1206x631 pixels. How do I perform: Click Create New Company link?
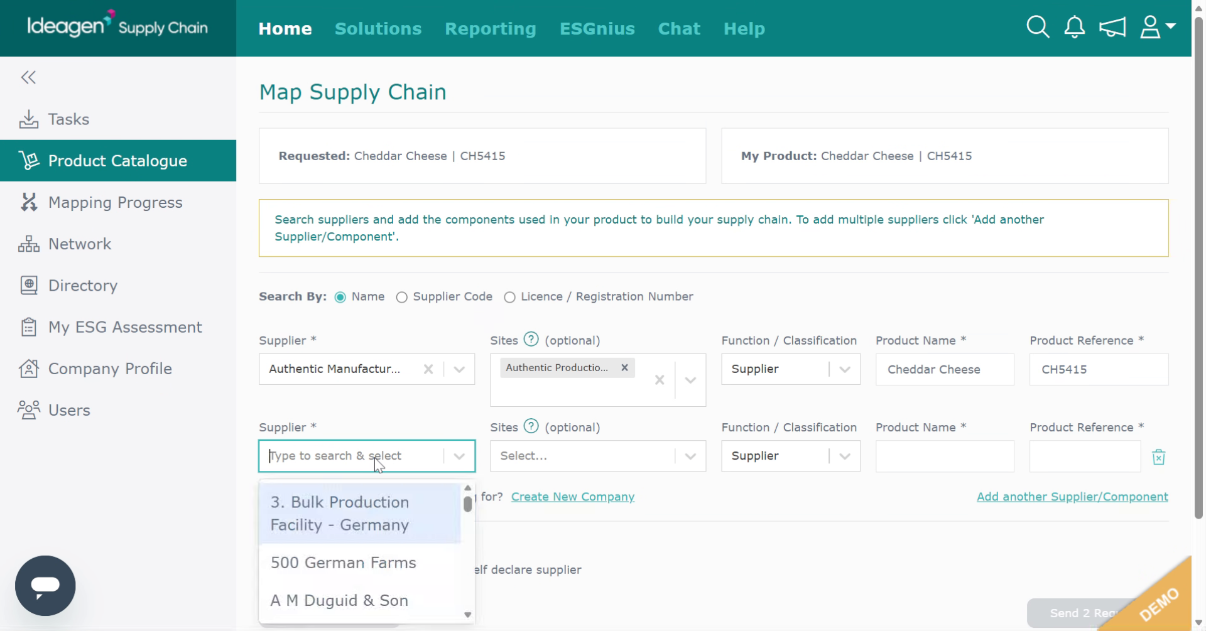pyautogui.click(x=573, y=497)
